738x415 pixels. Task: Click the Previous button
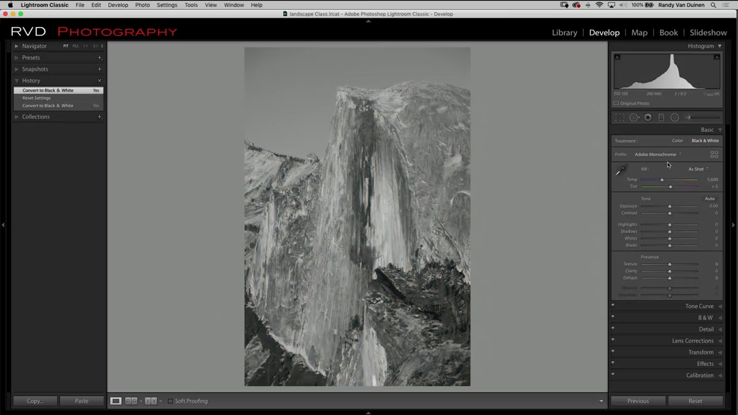click(x=638, y=401)
